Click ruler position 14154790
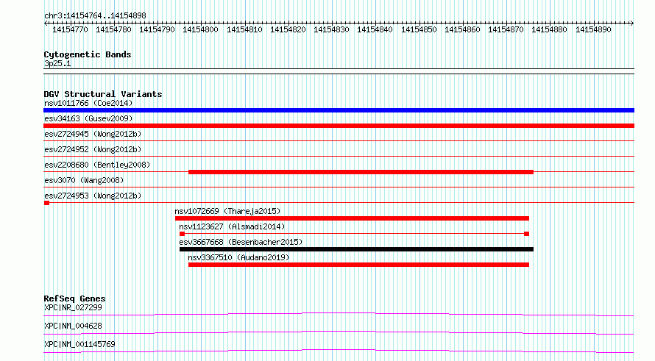 (x=157, y=29)
